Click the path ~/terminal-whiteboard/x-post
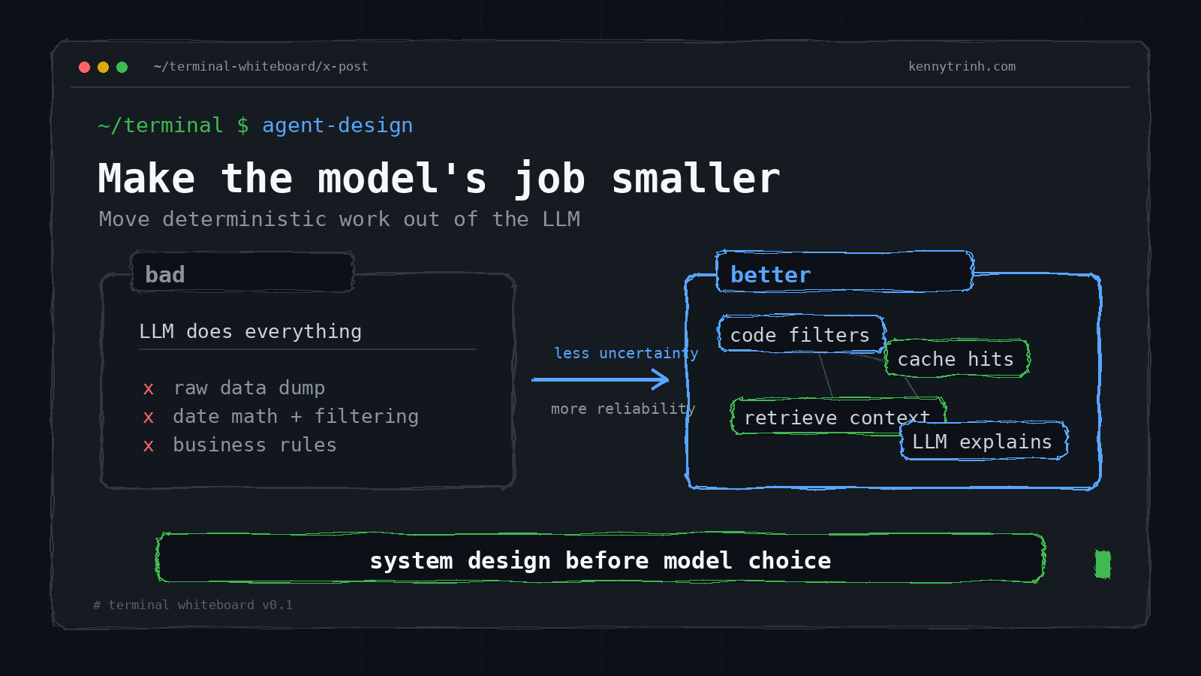This screenshot has width=1201, height=676. [x=261, y=66]
